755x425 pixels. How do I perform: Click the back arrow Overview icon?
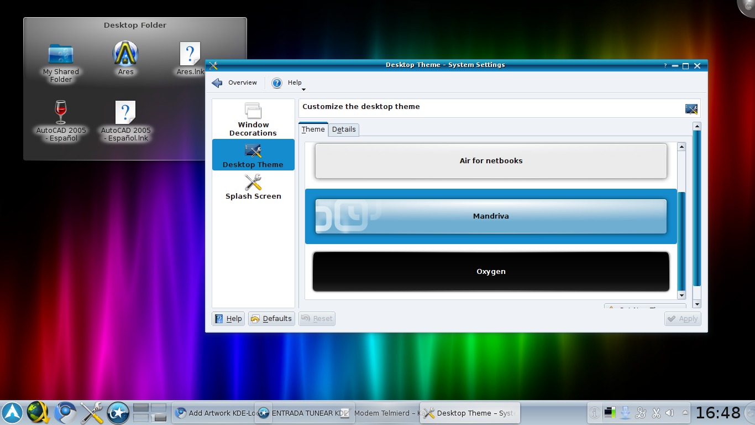pos(217,83)
